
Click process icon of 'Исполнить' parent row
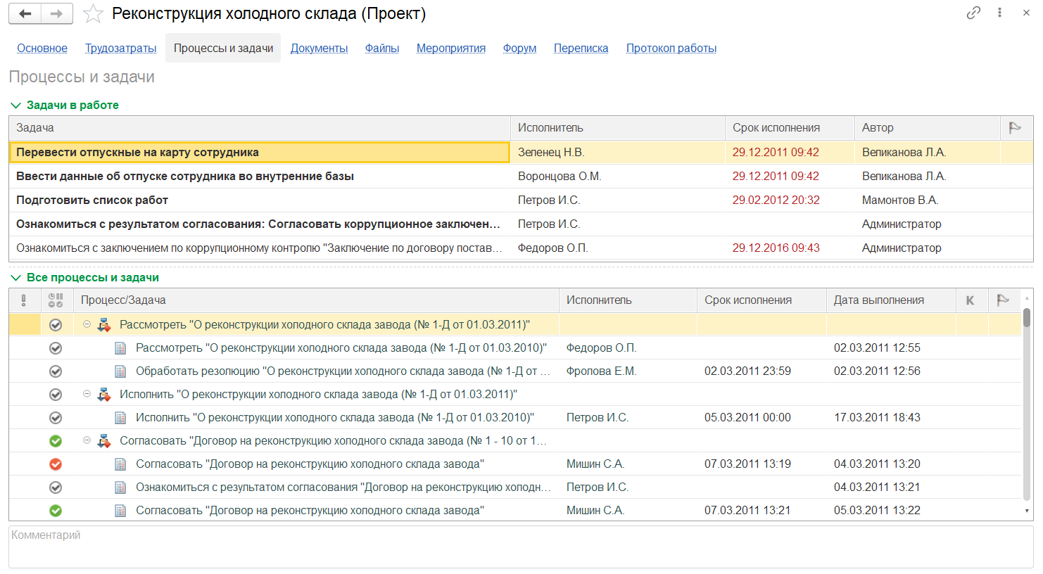pos(104,395)
